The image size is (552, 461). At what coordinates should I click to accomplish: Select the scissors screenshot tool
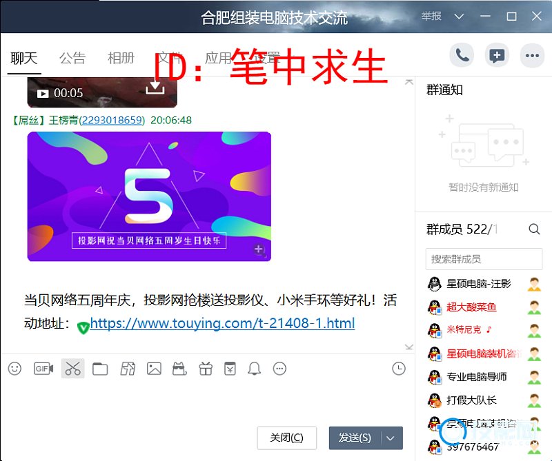coord(73,369)
